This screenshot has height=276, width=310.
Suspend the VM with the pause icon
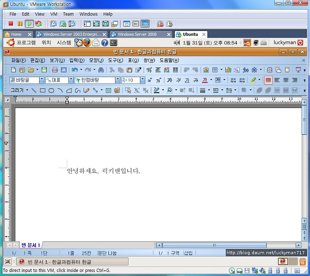click(20, 24)
